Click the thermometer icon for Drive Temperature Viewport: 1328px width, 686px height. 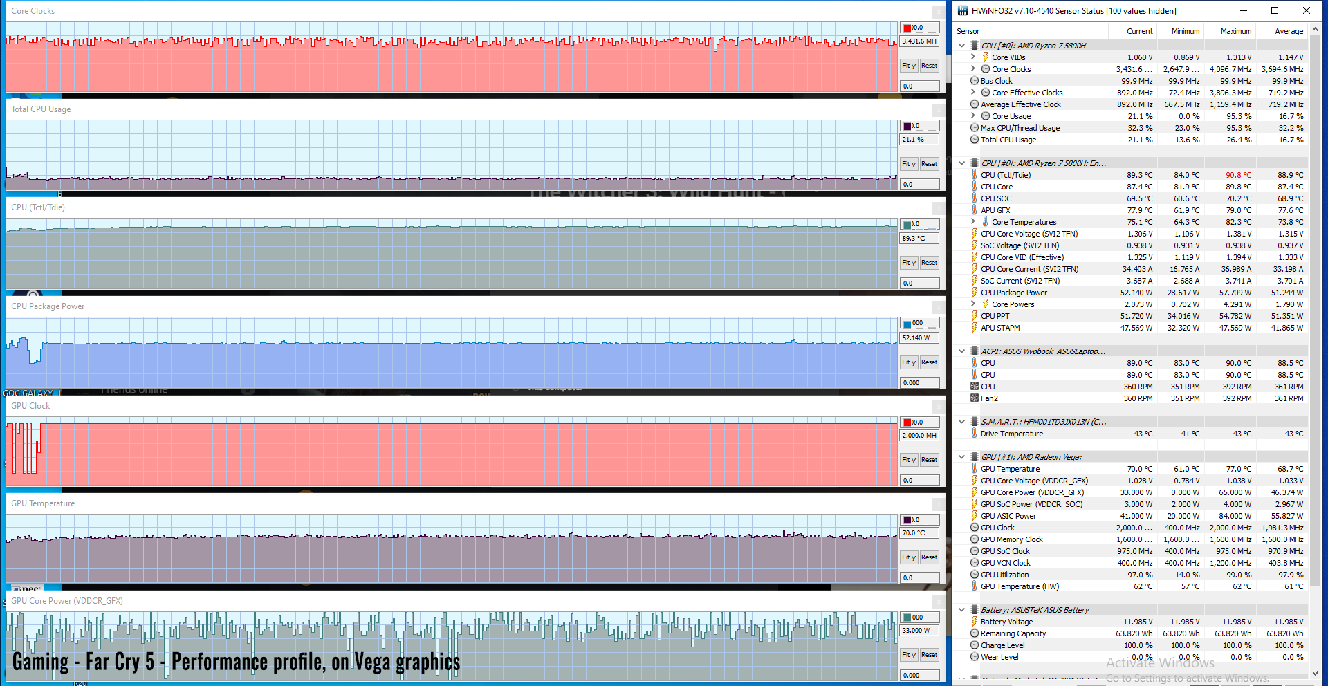[x=975, y=434]
